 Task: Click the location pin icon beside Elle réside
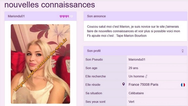124,84
